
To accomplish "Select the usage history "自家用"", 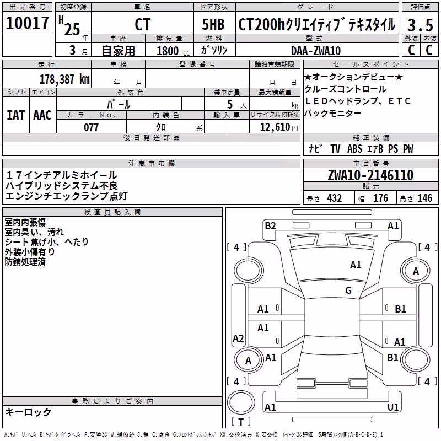I will click(x=118, y=51).
